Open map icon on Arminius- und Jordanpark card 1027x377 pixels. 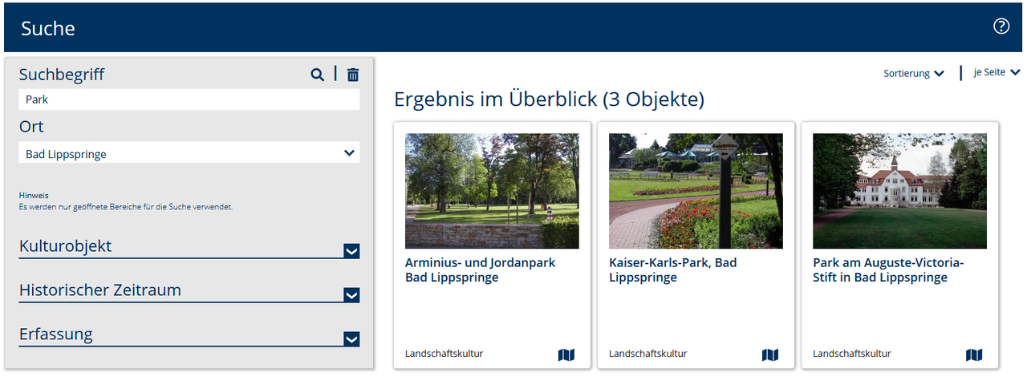566,355
